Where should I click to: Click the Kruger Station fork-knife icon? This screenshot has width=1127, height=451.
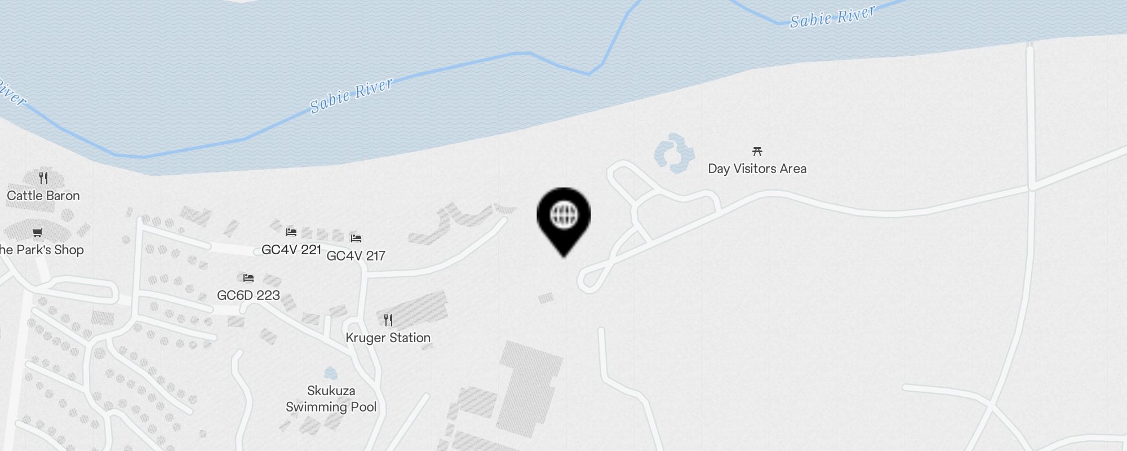tap(388, 320)
